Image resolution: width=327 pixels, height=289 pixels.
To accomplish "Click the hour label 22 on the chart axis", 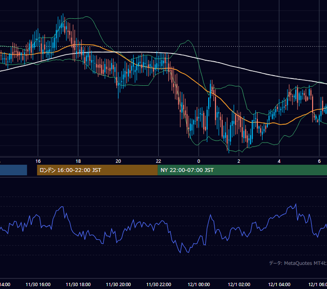I will coord(159,161).
